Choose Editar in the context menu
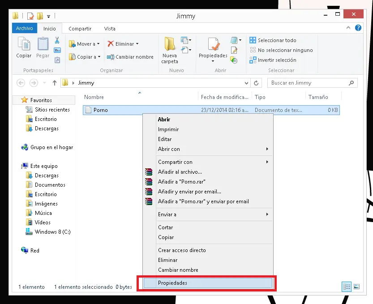 coord(208,139)
